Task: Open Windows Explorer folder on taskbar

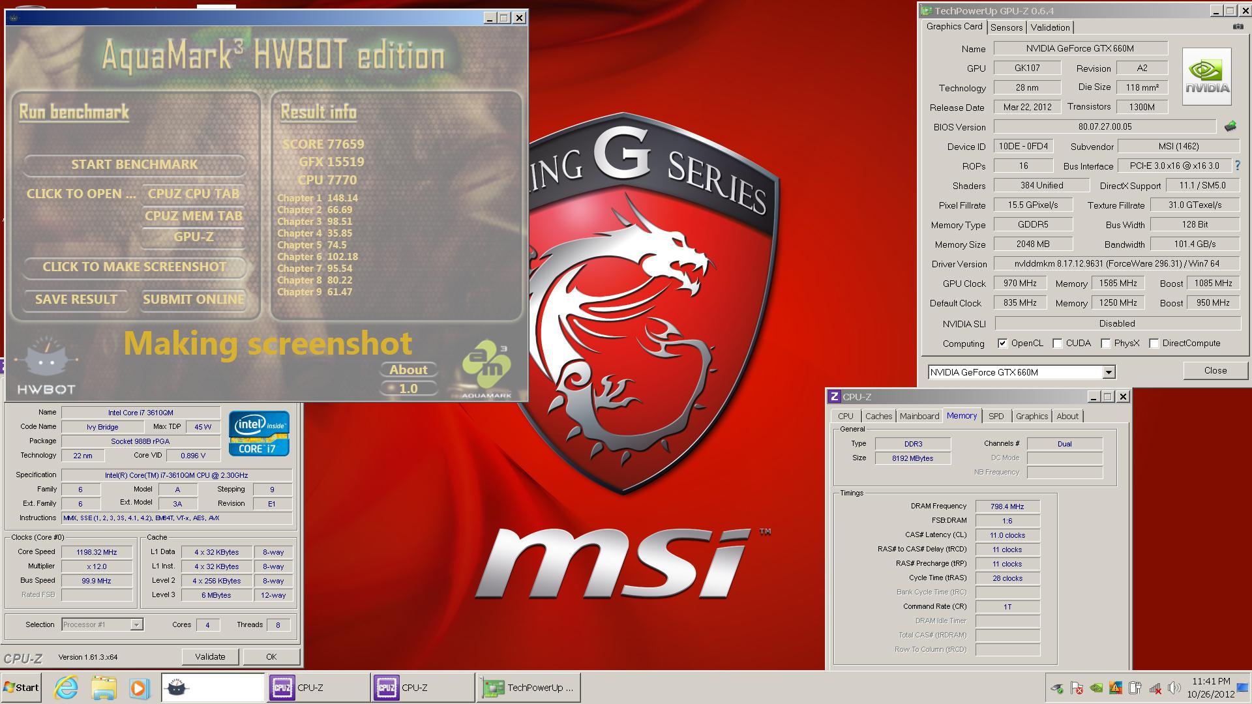Action: click(x=103, y=688)
